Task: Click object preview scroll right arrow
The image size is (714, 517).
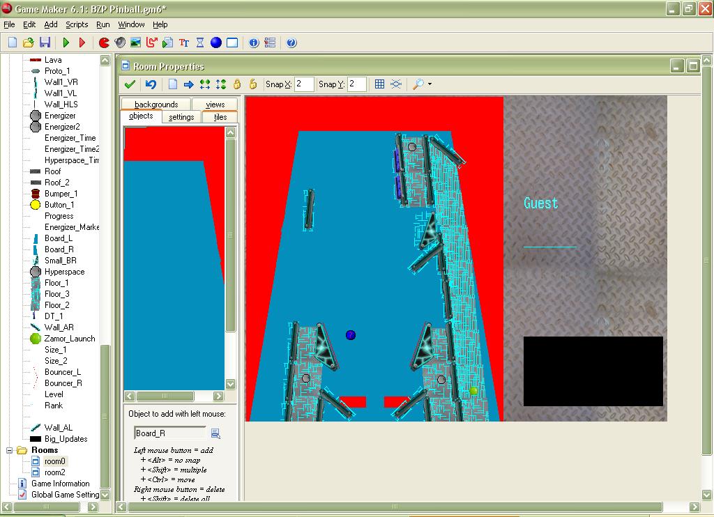Action: 218,396
